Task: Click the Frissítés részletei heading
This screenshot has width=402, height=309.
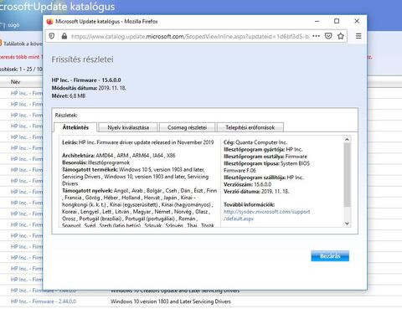Action: 82,59
